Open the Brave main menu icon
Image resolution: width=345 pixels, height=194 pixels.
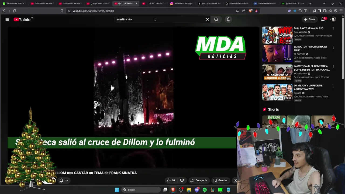pos(341,11)
